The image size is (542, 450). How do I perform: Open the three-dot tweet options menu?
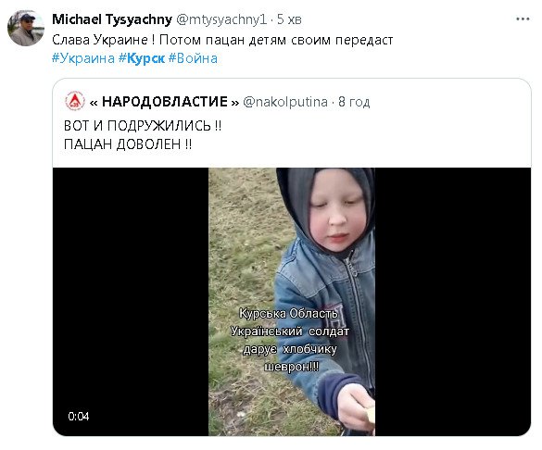pos(523,19)
